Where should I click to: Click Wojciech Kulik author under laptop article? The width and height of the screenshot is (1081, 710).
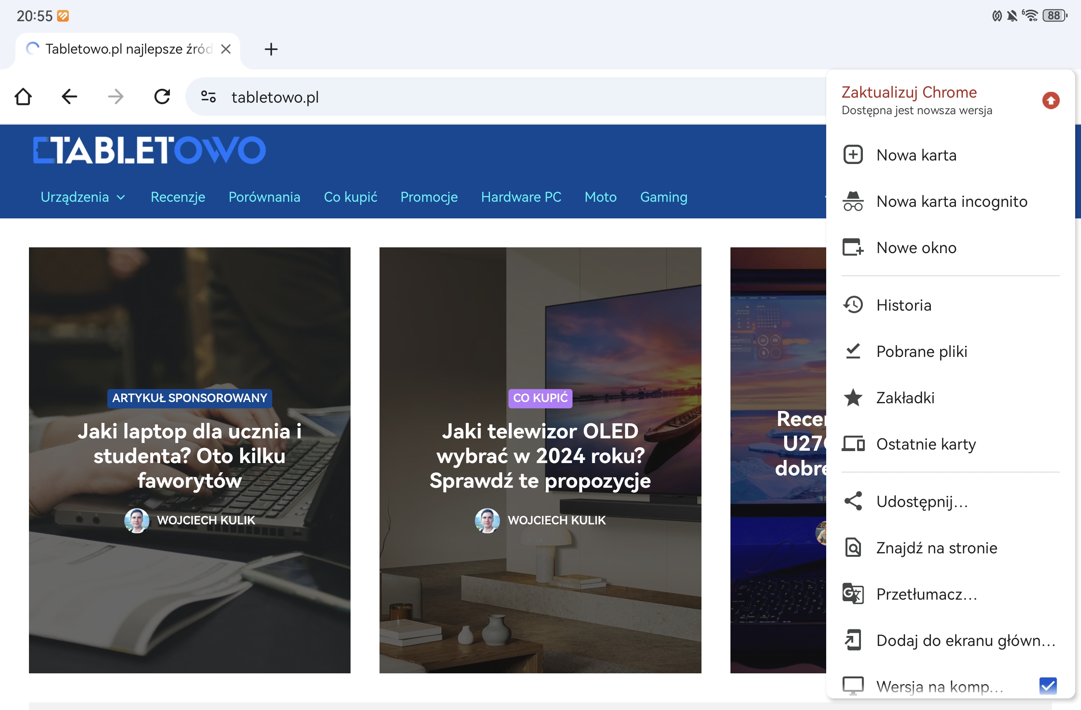pos(206,520)
